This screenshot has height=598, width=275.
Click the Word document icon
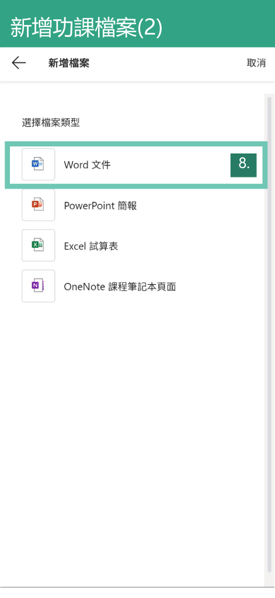tap(38, 165)
